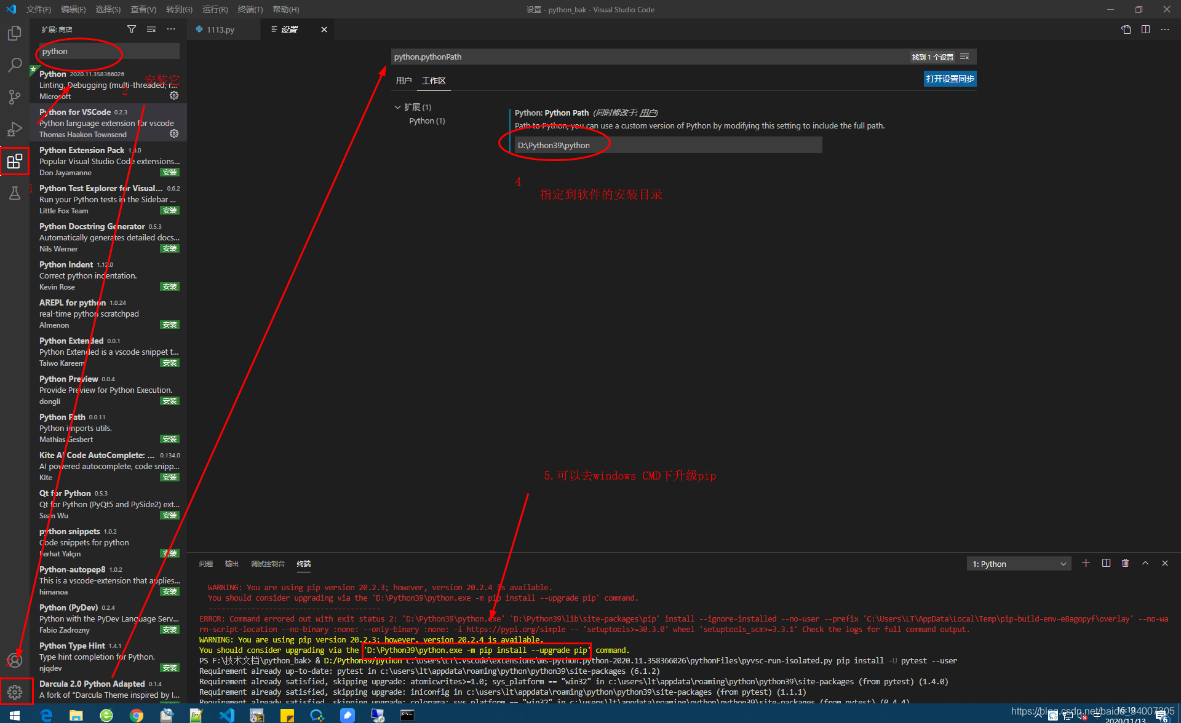Install Python Extension Pack

(x=170, y=173)
